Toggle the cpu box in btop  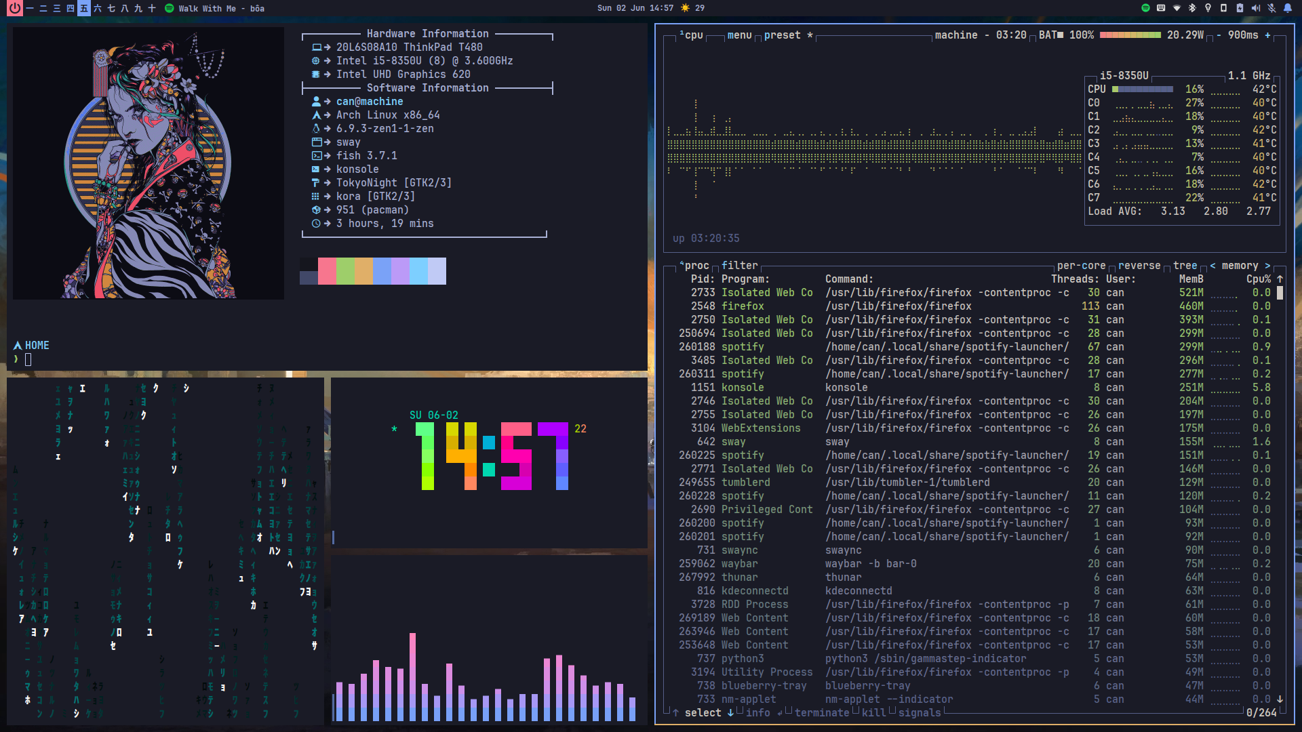click(692, 35)
